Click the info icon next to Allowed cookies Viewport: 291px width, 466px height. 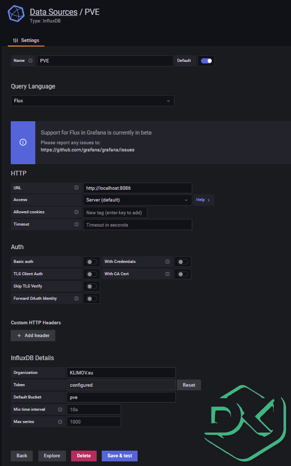(76, 212)
